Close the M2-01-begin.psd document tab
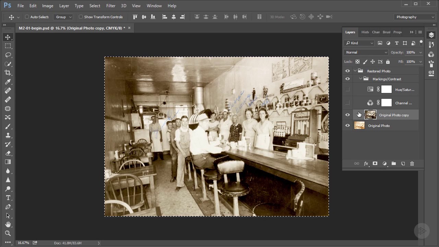This screenshot has width=439, height=247. click(x=129, y=28)
